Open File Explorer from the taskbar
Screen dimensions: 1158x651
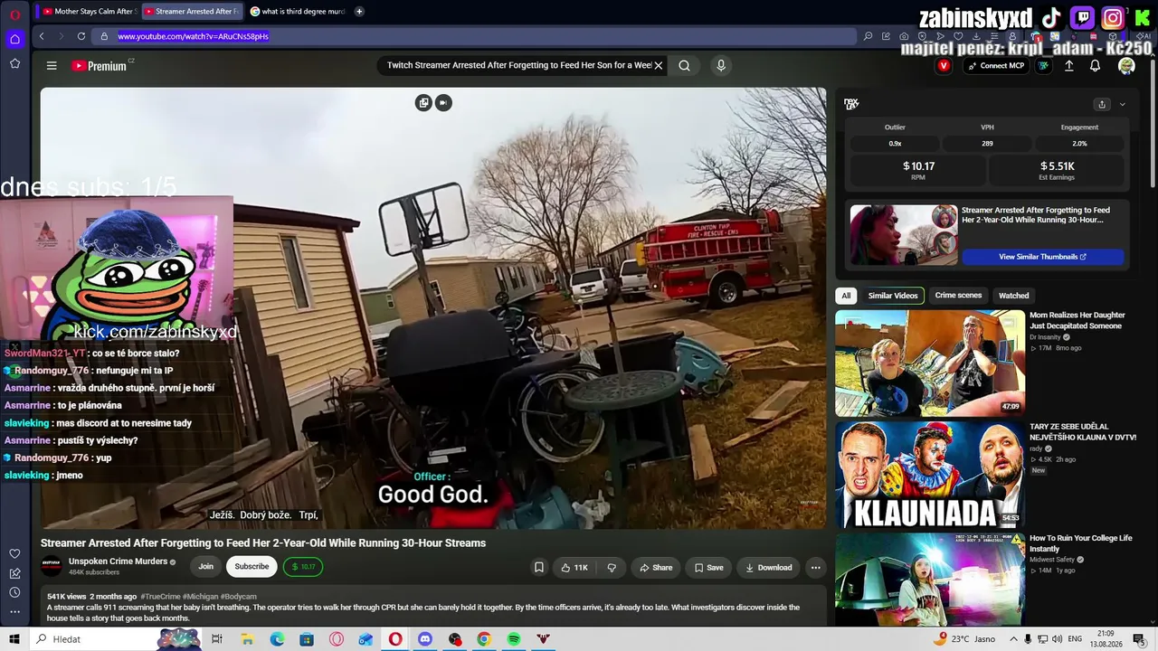click(247, 639)
